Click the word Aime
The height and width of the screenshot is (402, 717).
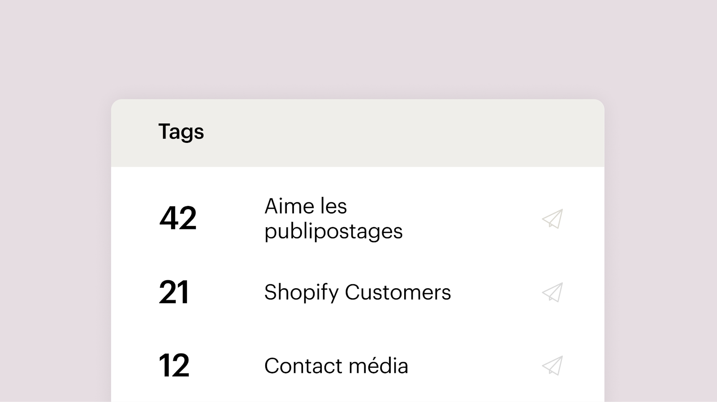pos(283,206)
